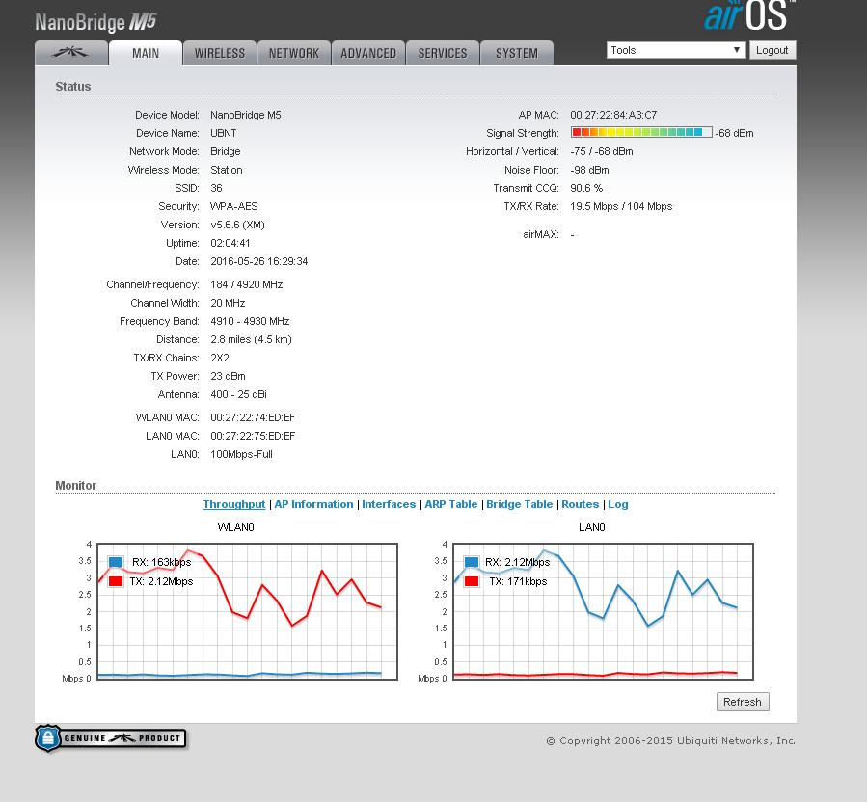Select Network Mode value Bridge
The image size is (867, 802).
click(225, 151)
